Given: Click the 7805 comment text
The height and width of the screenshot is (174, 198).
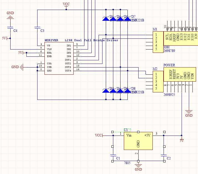Looking at the screenshot, I should click(x=127, y=163).
